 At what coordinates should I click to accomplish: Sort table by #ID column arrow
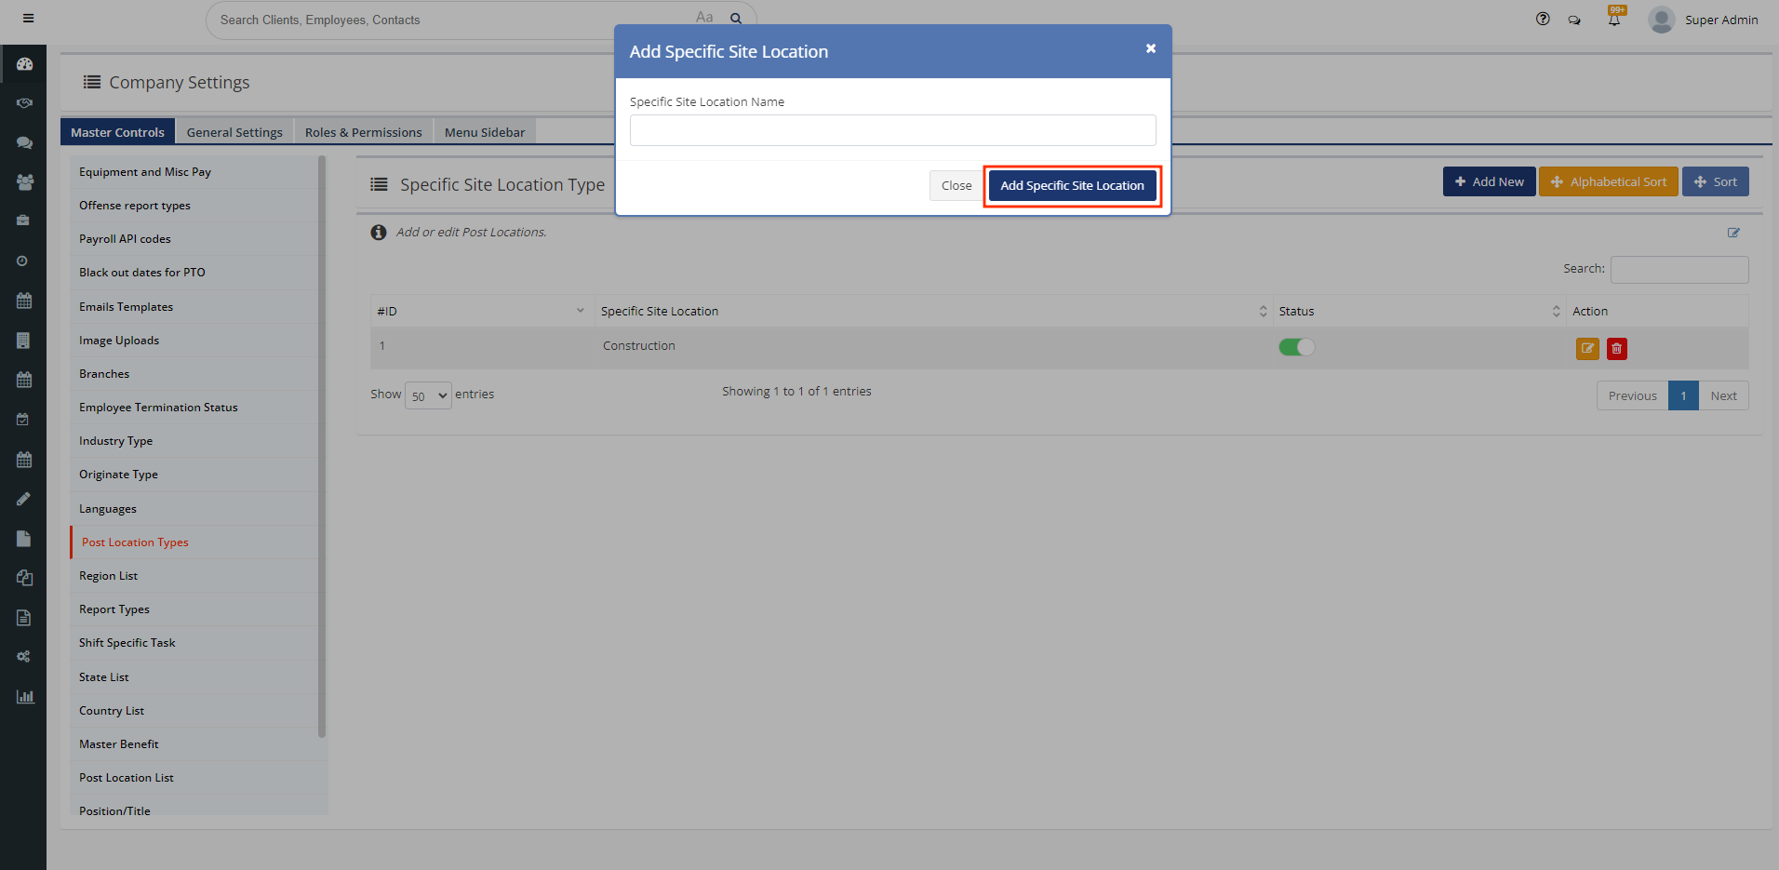(x=580, y=311)
